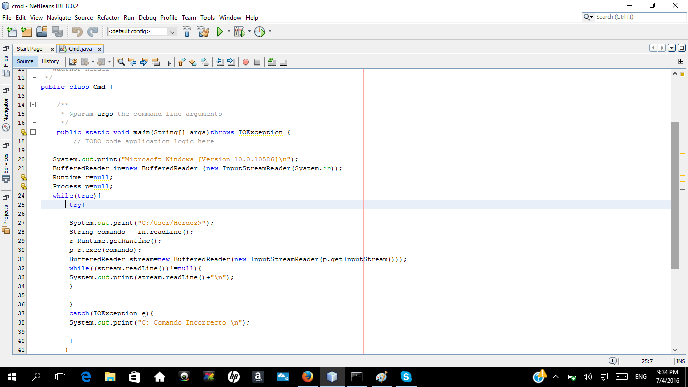Open the Navigator side panel
This screenshot has height=387, width=688.
(6, 111)
